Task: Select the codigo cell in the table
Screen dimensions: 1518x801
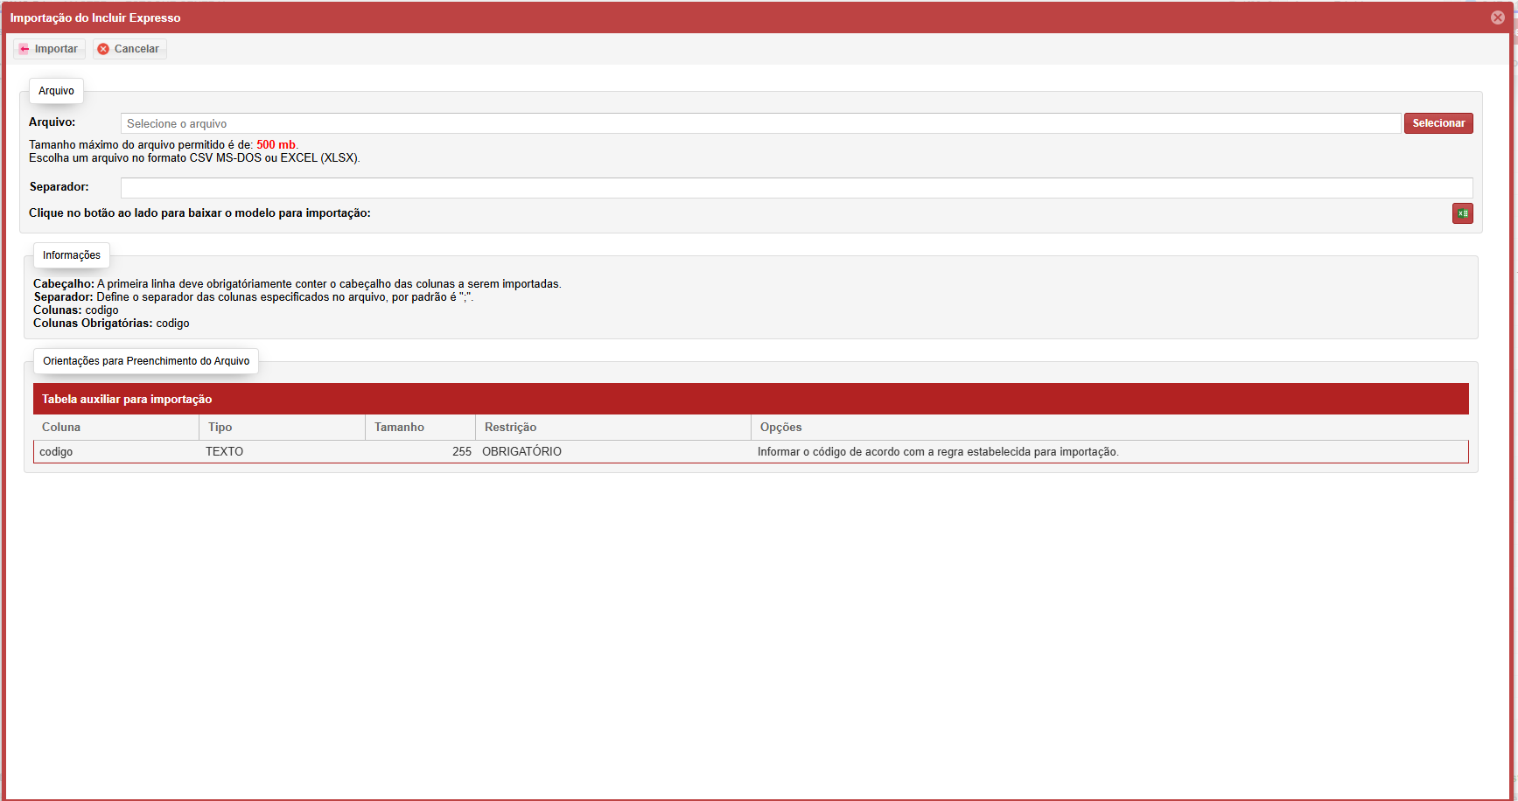Action: [56, 452]
